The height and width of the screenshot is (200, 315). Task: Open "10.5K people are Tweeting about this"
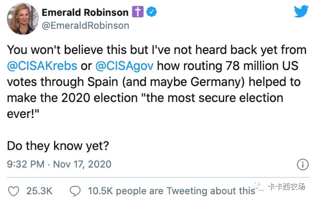[x=171, y=191]
